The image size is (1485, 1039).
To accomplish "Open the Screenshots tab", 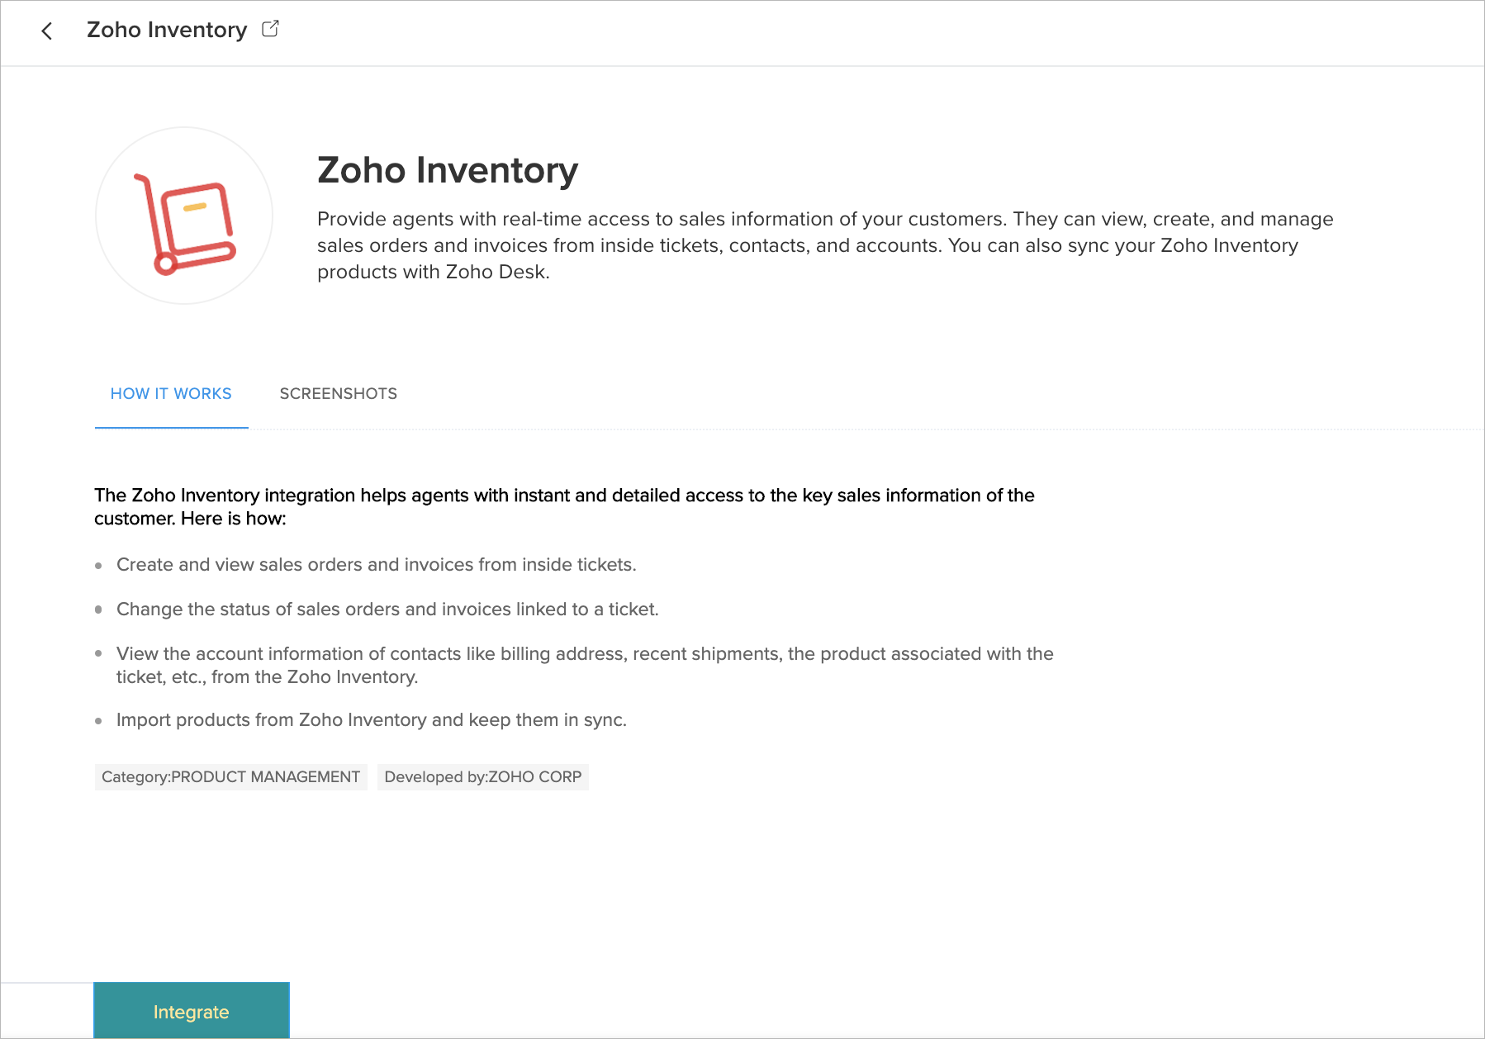I will 339,394.
